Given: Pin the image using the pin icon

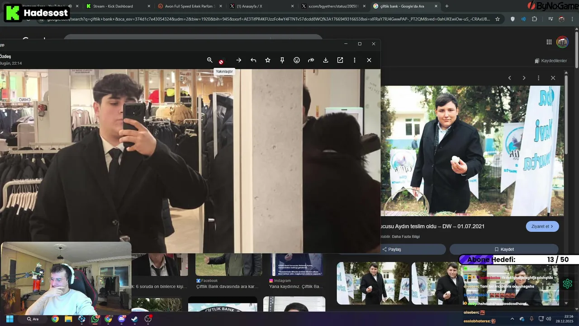Looking at the screenshot, I should pos(282,60).
